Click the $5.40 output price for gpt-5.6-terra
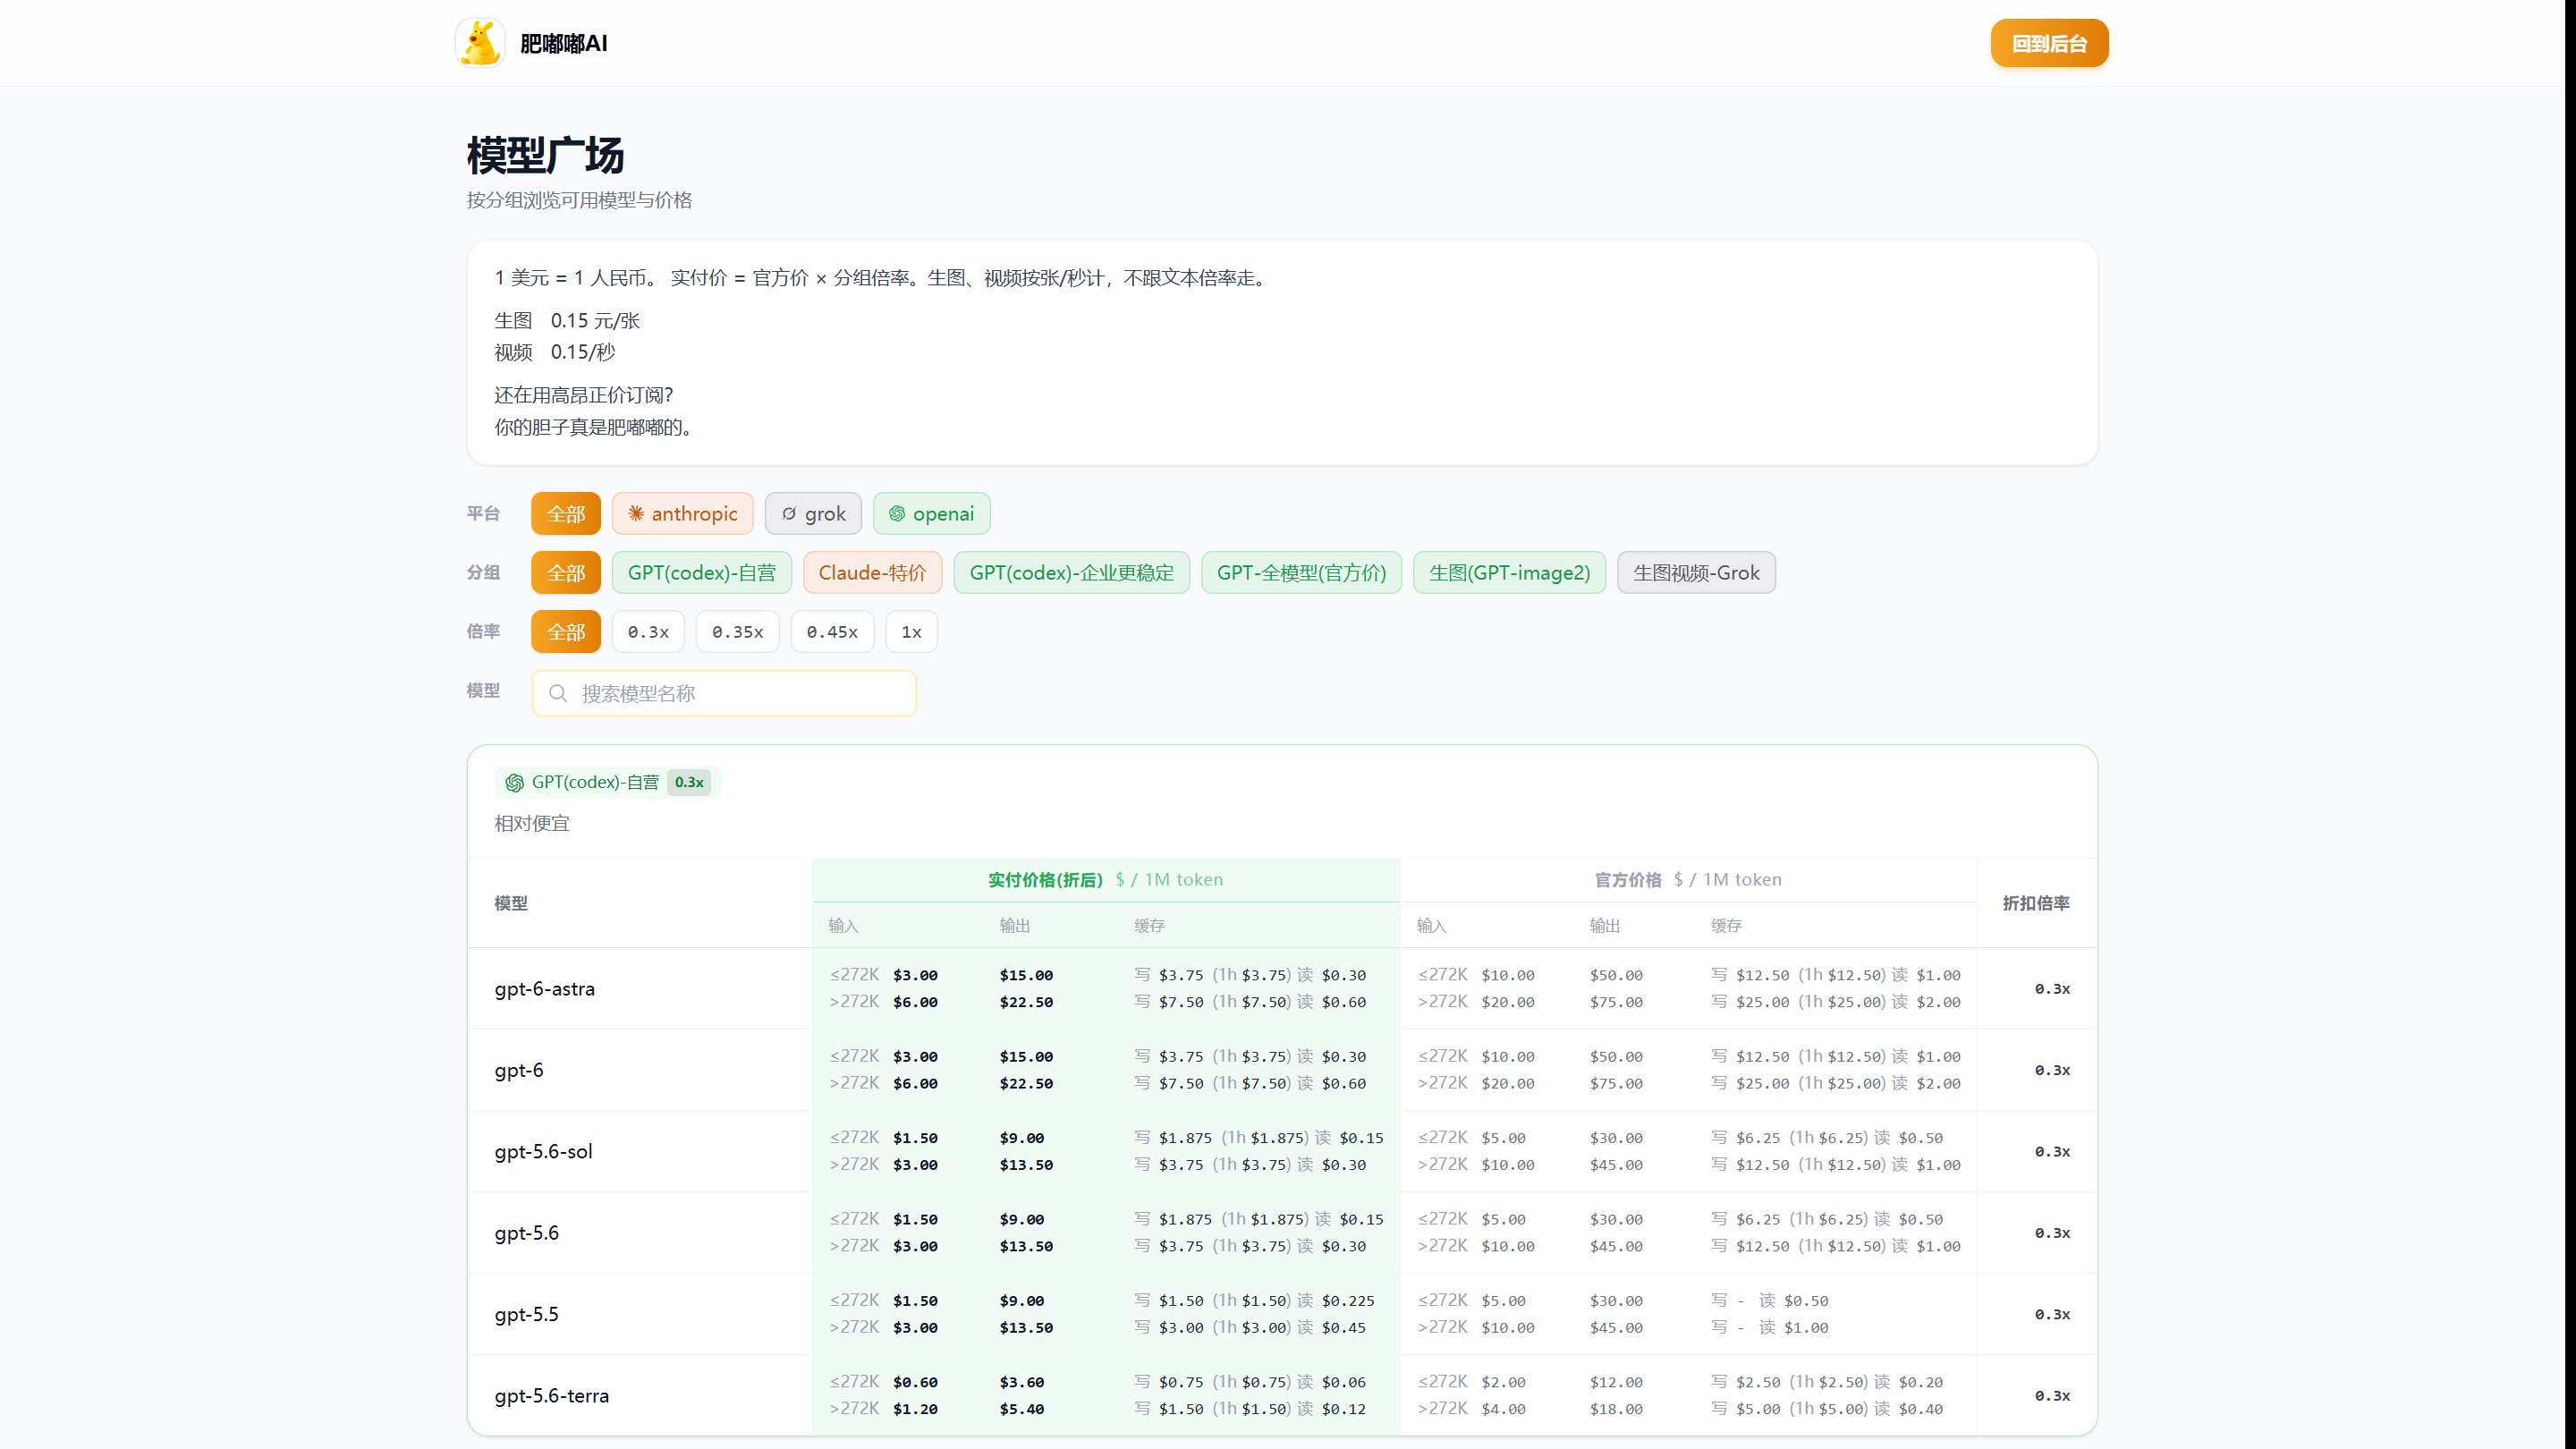 1022,1409
